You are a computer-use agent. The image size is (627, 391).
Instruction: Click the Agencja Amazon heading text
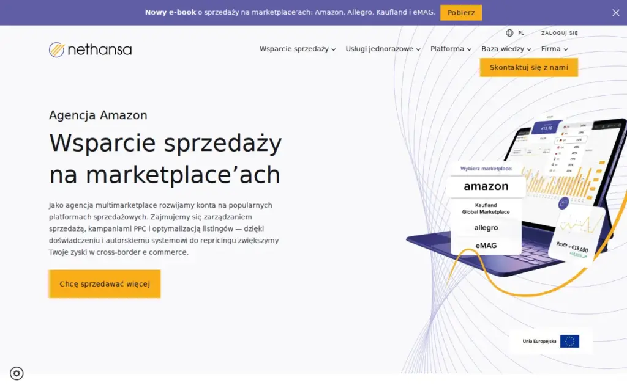(98, 115)
